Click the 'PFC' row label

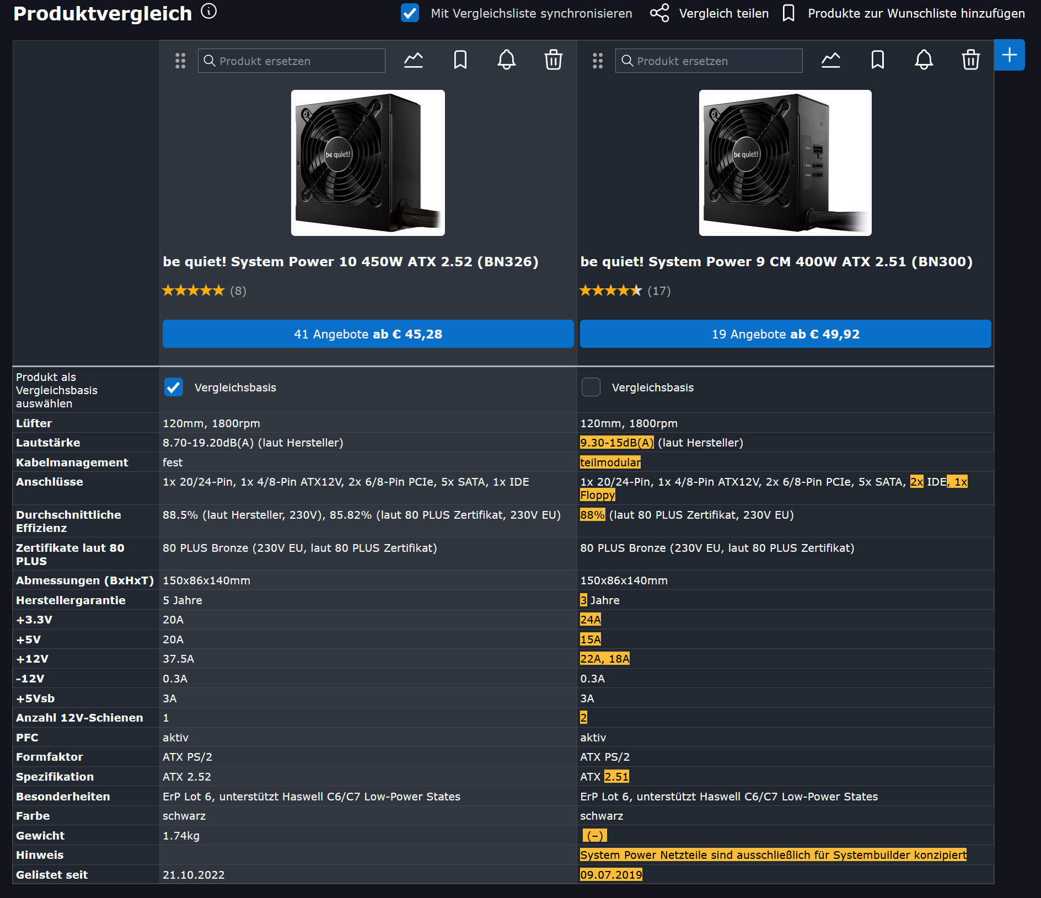coord(27,738)
